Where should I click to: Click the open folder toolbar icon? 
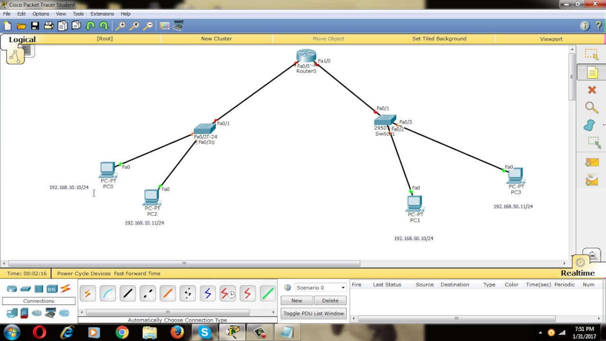click(x=21, y=26)
